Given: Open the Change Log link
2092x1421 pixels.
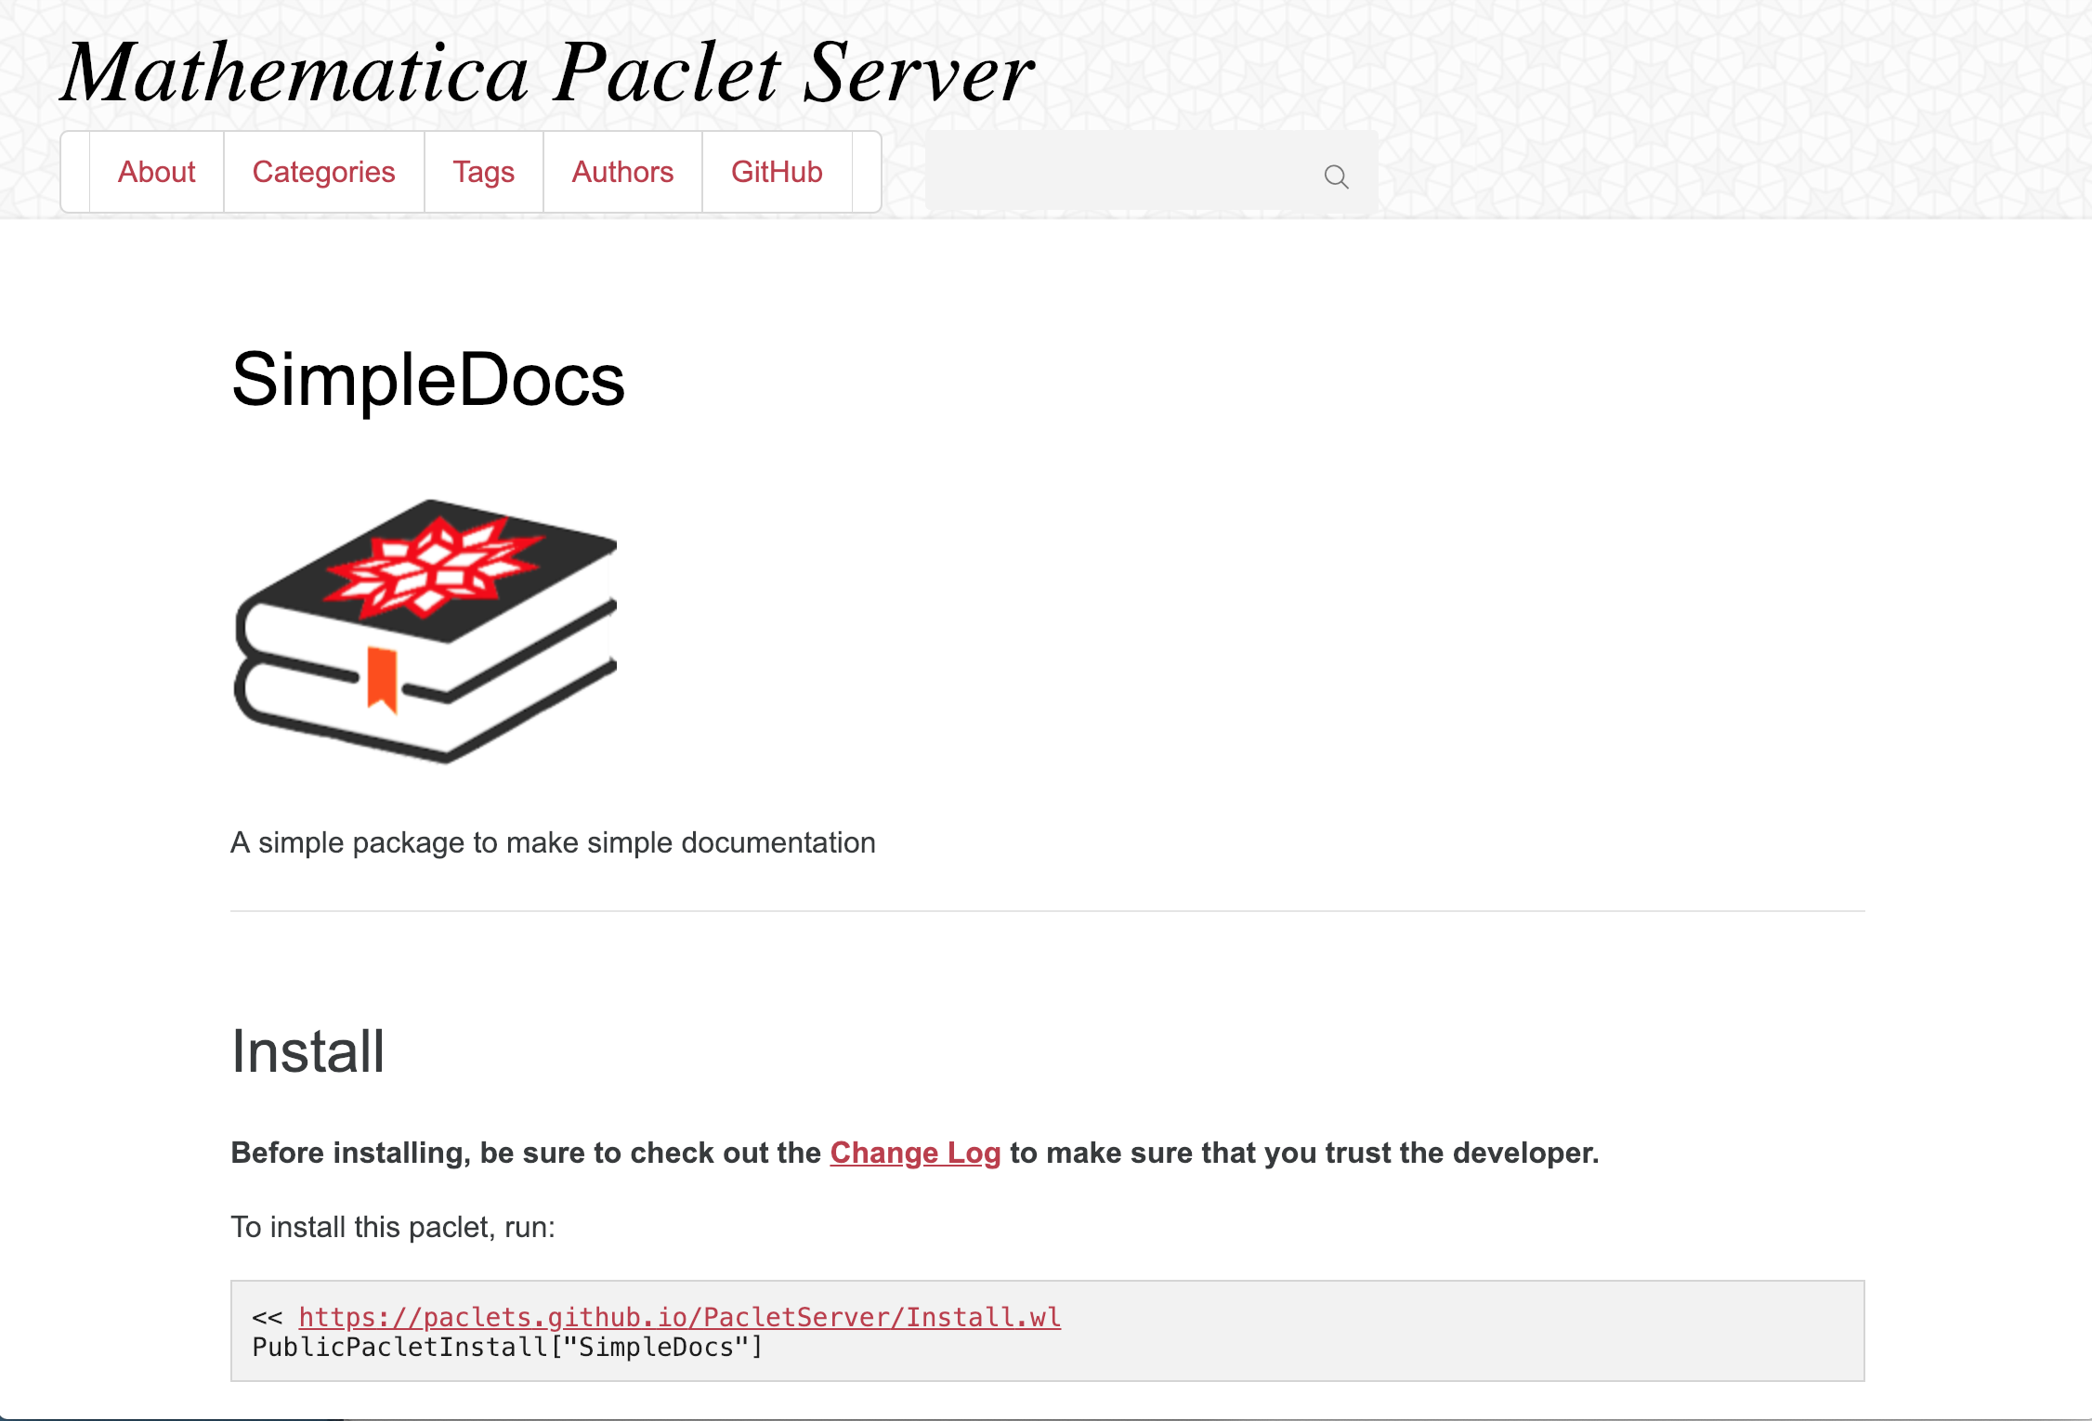Looking at the screenshot, I should click(x=915, y=1153).
